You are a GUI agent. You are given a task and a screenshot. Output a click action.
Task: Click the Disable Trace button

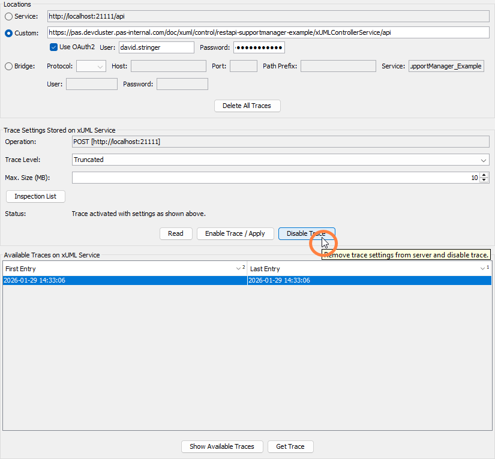coord(306,233)
